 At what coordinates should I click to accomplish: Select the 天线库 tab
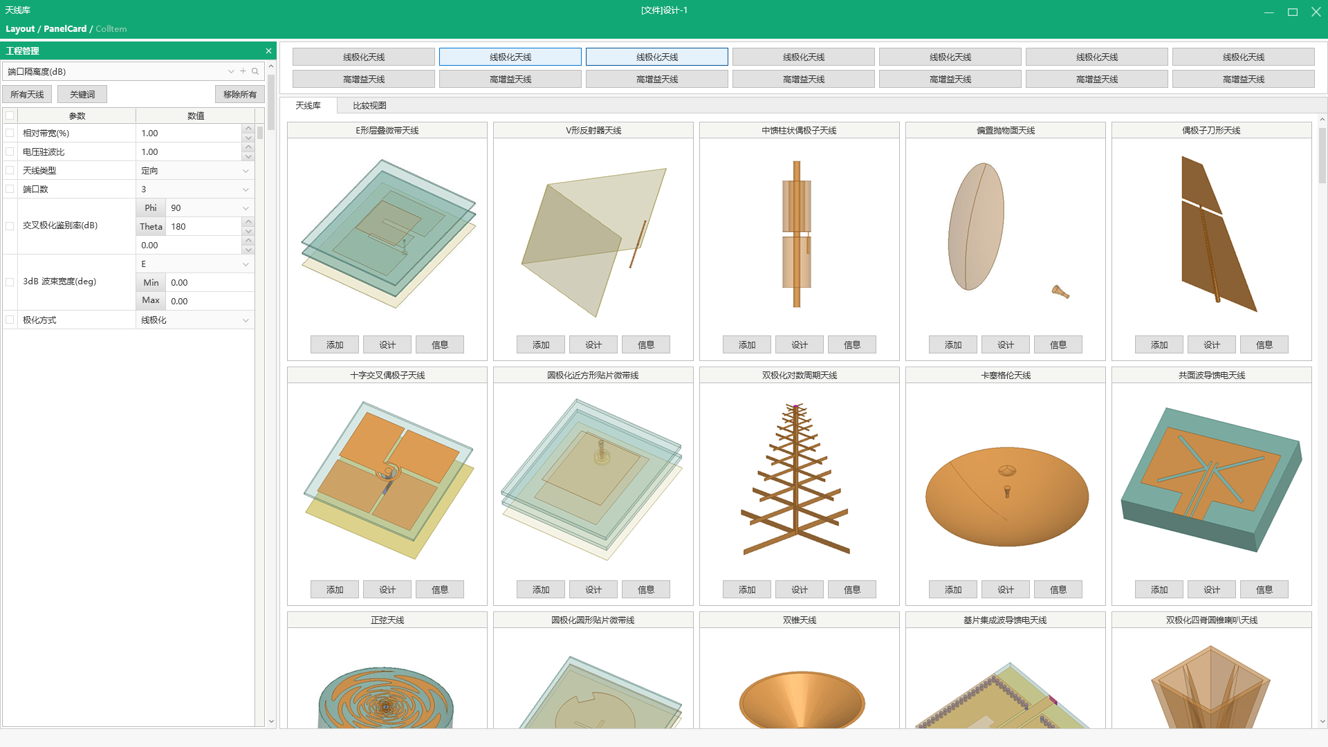pos(308,106)
